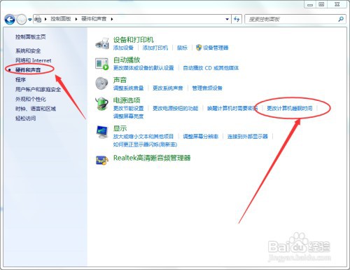Click 调整屏幕分辨率 link
Screen dimensions: 350x270
click(x=200, y=137)
